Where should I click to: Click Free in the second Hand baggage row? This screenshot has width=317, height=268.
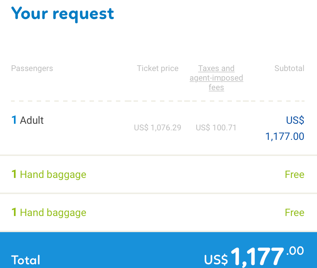(x=294, y=213)
